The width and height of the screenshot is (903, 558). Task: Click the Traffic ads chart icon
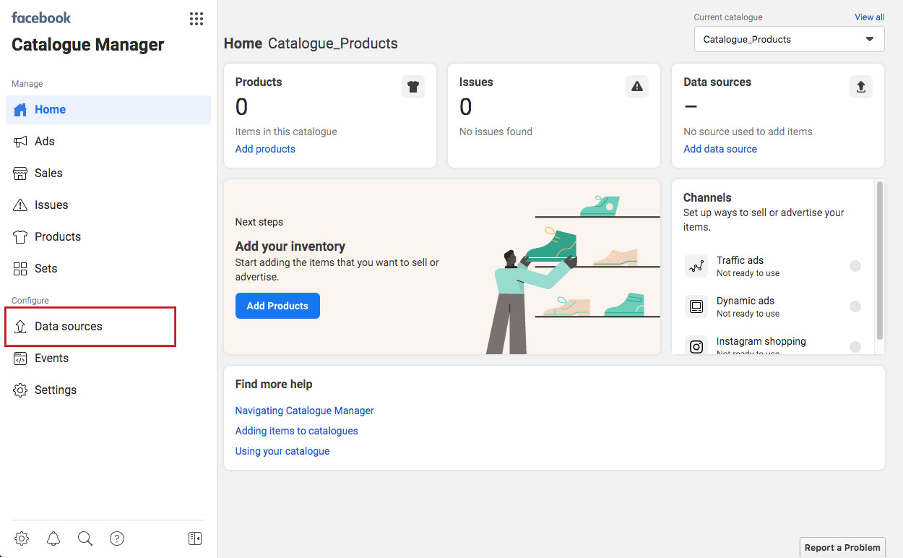tap(696, 266)
